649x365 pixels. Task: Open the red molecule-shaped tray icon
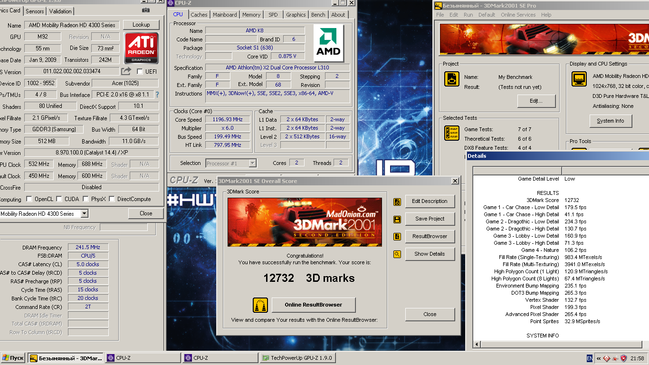pos(615,358)
